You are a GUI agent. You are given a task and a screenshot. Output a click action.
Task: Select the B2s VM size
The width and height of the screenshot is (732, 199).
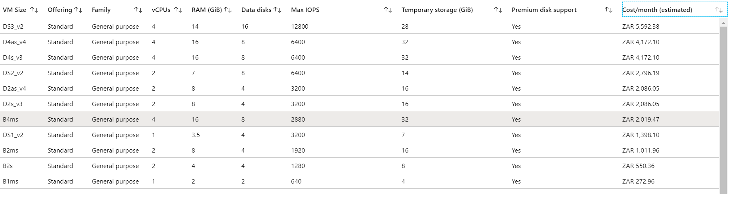pos(8,166)
